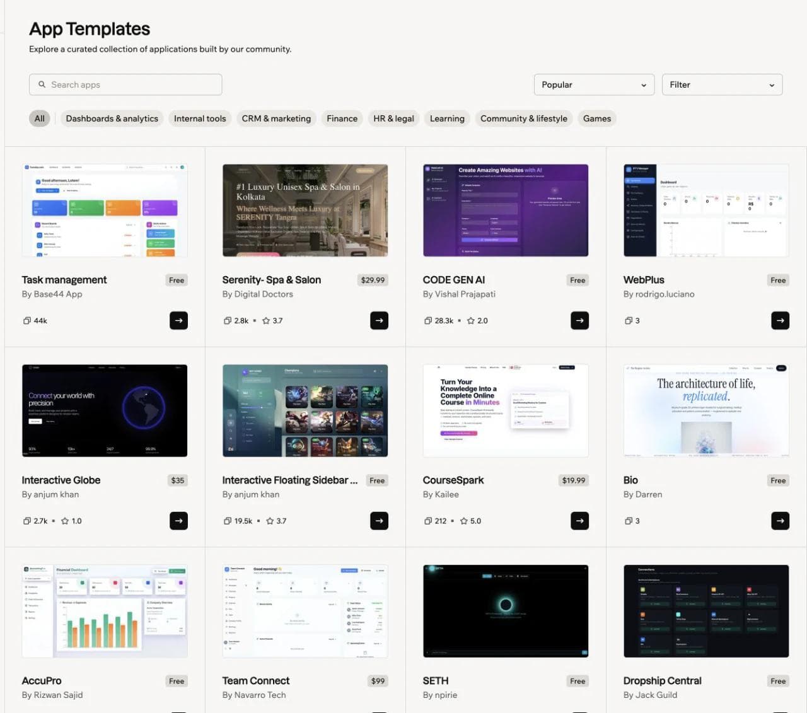The width and height of the screenshot is (807, 713).
Task: Select the All category tab
Action: 39,119
